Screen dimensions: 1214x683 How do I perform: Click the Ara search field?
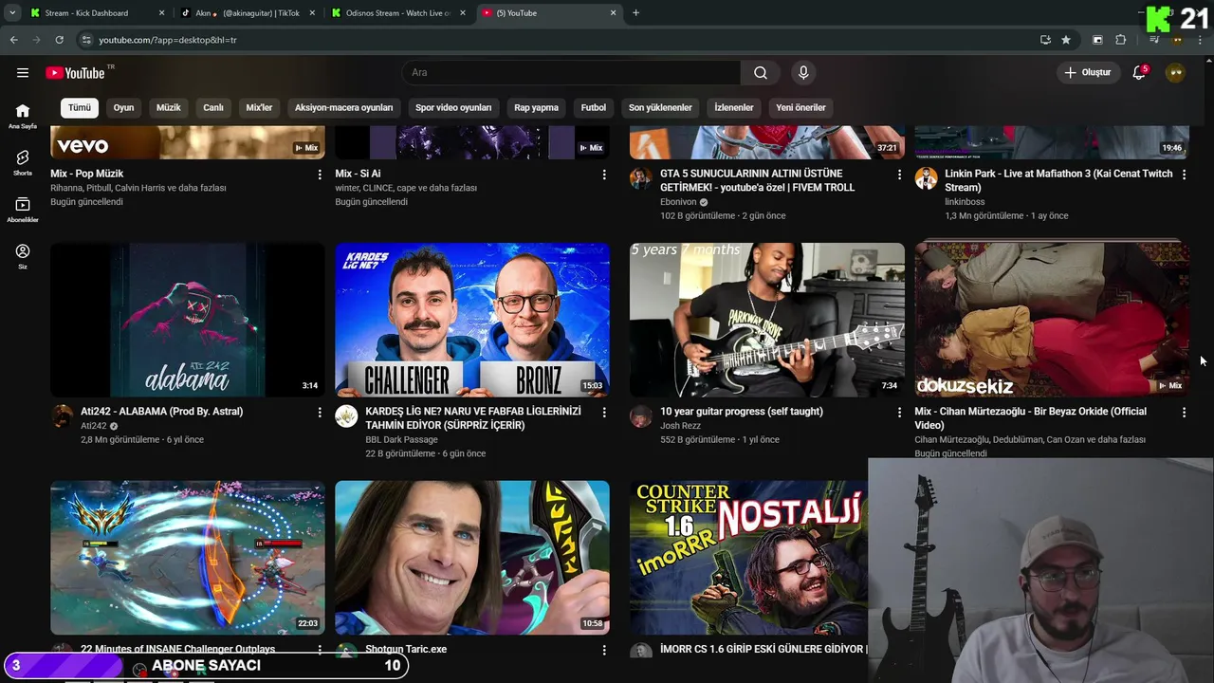[571, 73]
